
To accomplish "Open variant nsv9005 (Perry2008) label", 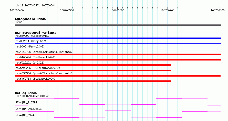I will (x=30, y=46).
